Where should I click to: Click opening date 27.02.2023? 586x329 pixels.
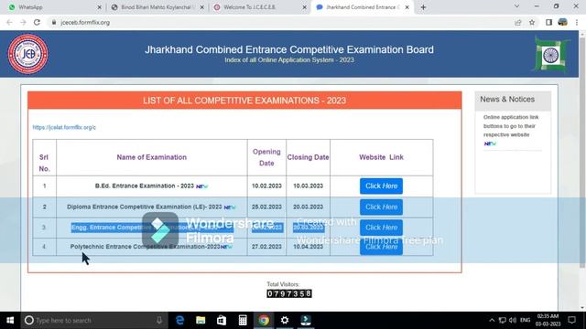click(266, 247)
